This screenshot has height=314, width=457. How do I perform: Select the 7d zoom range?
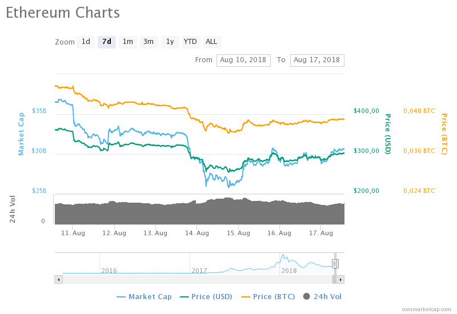[107, 42]
